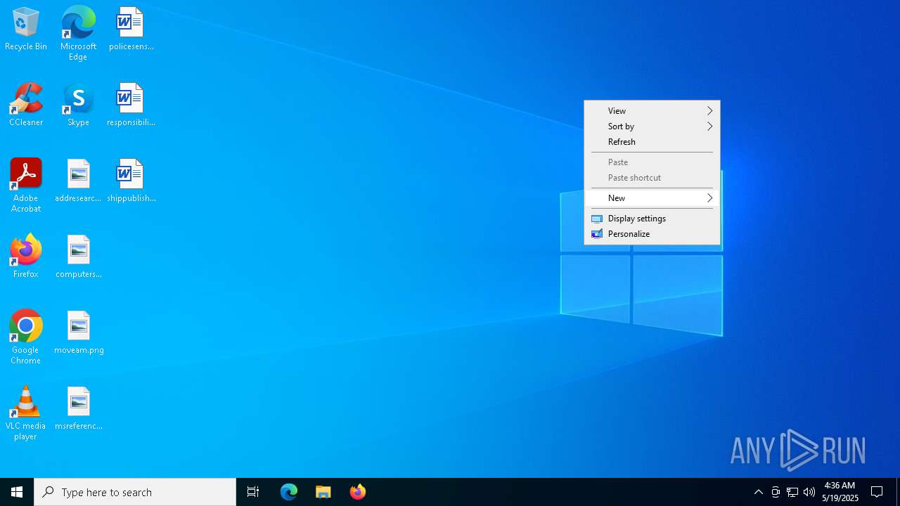The image size is (900, 506).
Task: Open the taskbar clock and date
Action: coord(840,492)
